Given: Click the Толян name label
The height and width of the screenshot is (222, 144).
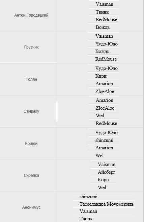Looking at the screenshot, I should pyautogui.click(x=31, y=79).
